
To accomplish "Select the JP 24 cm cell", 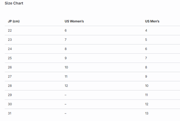I will pos(10,49).
